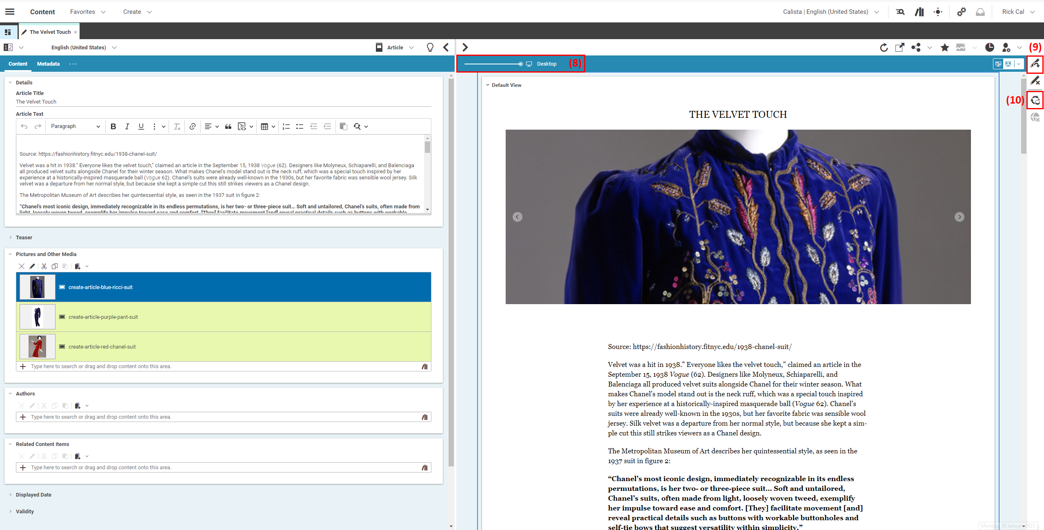Toggle bold formatting in the Article Text editor

tap(113, 126)
